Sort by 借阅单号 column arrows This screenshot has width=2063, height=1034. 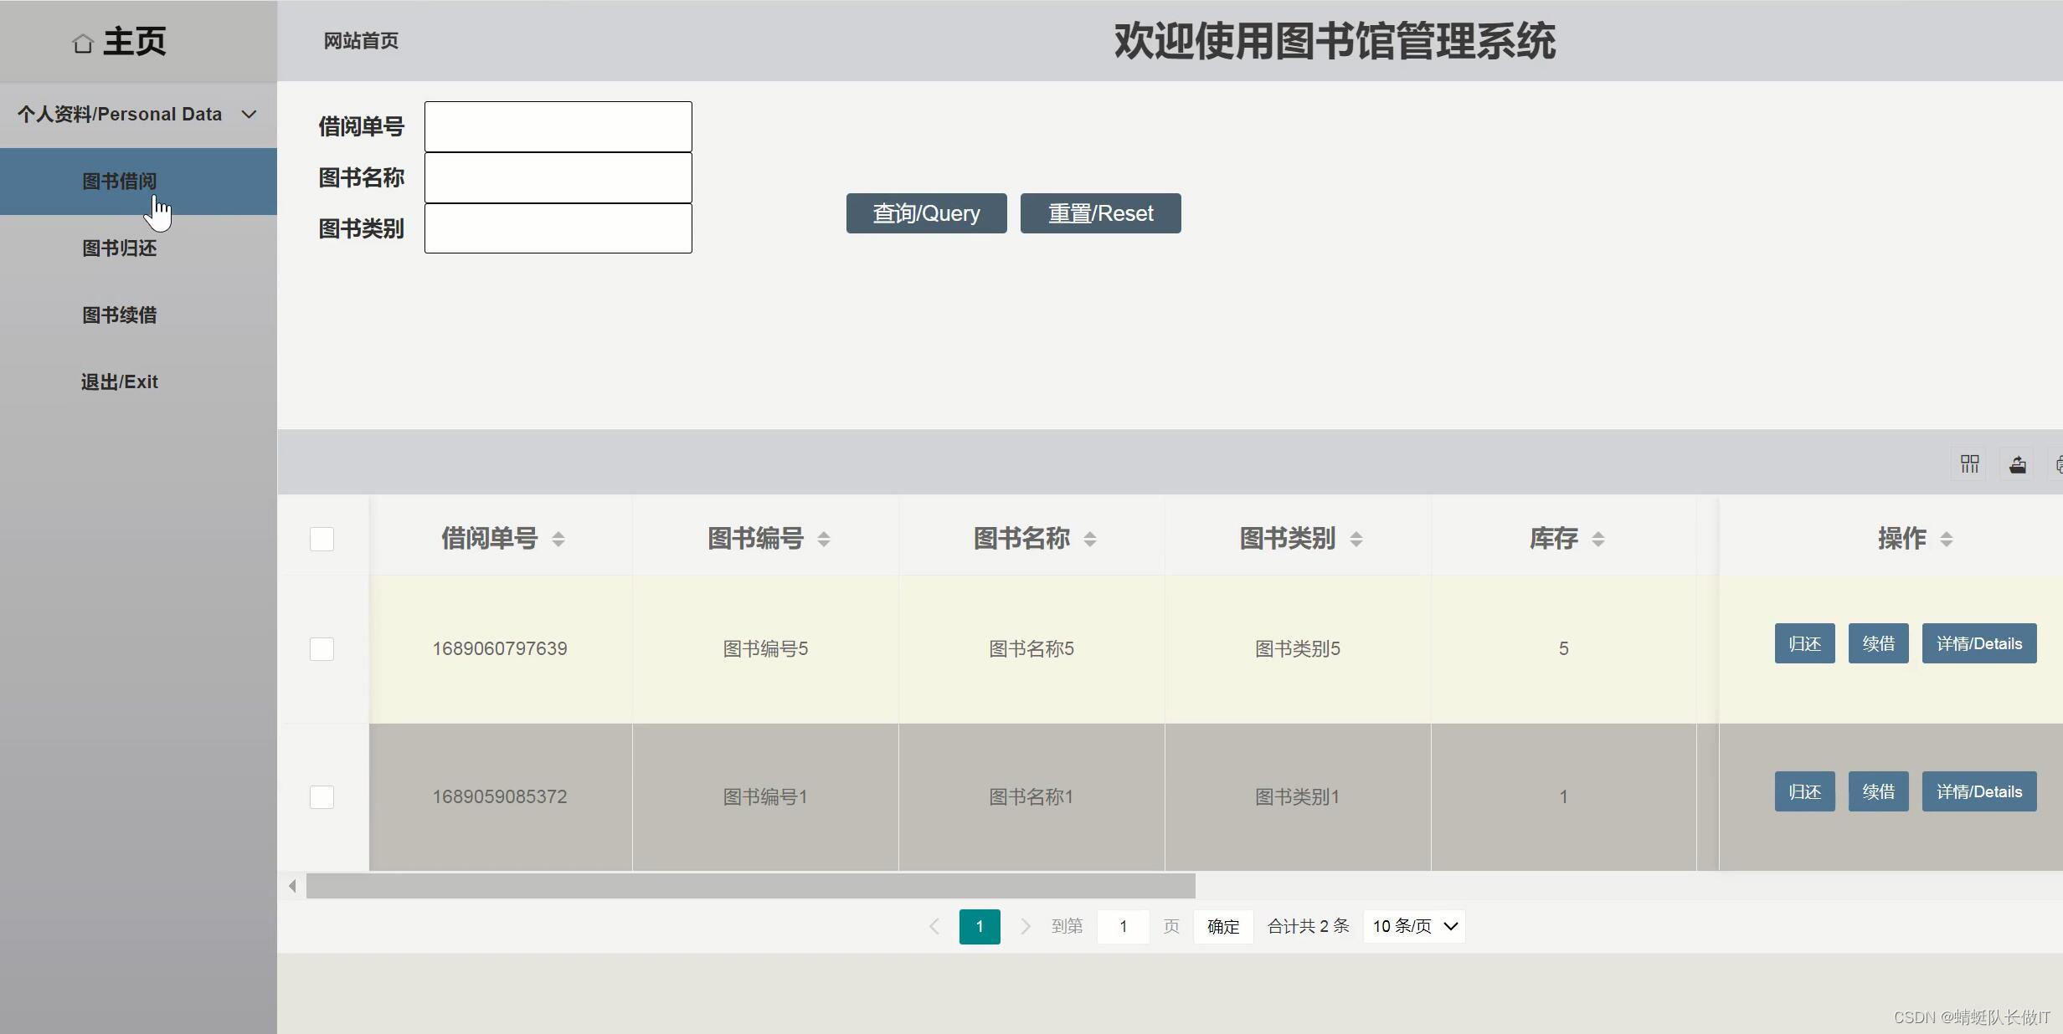(558, 540)
